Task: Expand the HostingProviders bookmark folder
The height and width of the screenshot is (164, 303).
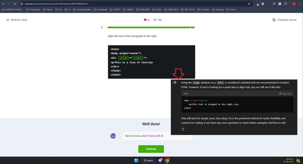Action: [82, 10]
